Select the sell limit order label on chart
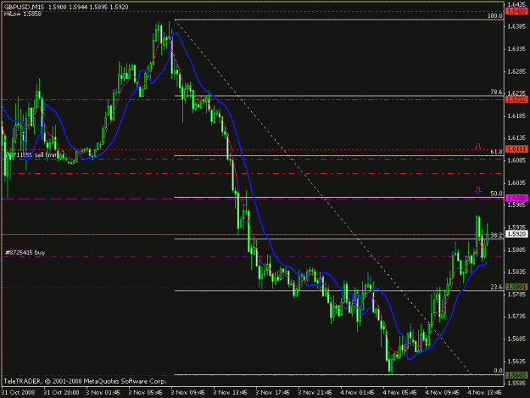The width and height of the screenshot is (530, 398). 32,154
